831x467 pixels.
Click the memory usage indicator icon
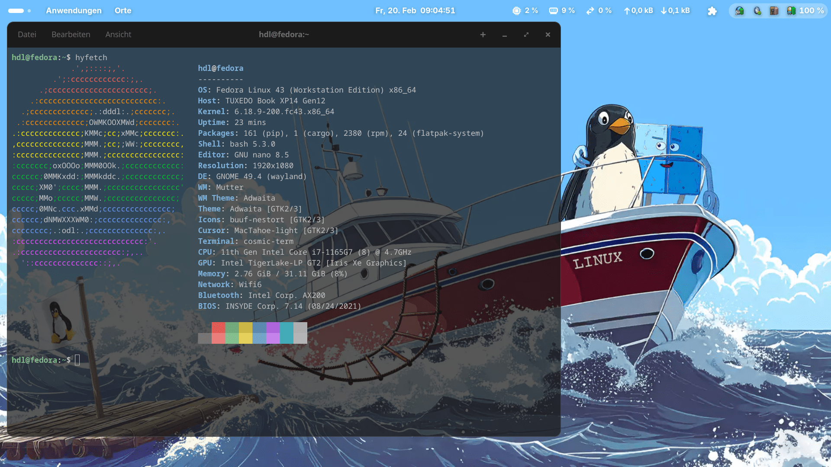[x=553, y=11]
